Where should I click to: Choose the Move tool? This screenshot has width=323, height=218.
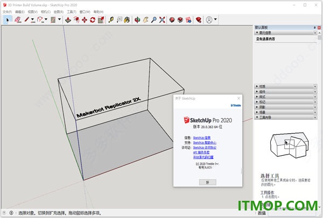point(85,20)
